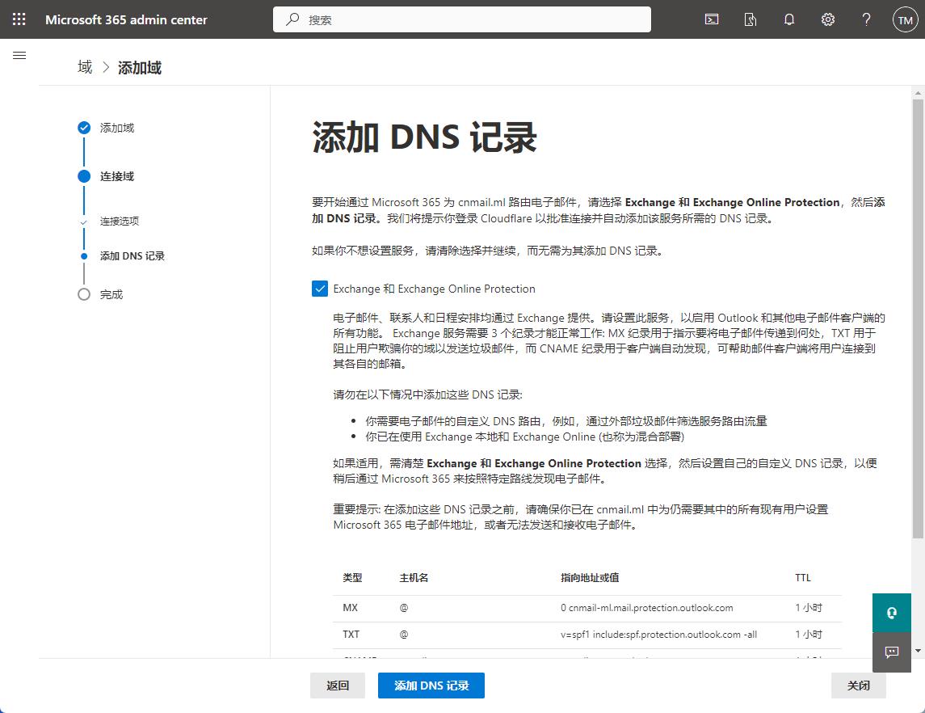Click the 请勿在以下情况中添加这些 DNS 记录 line
The height and width of the screenshot is (713, 925).
[427, 394]
